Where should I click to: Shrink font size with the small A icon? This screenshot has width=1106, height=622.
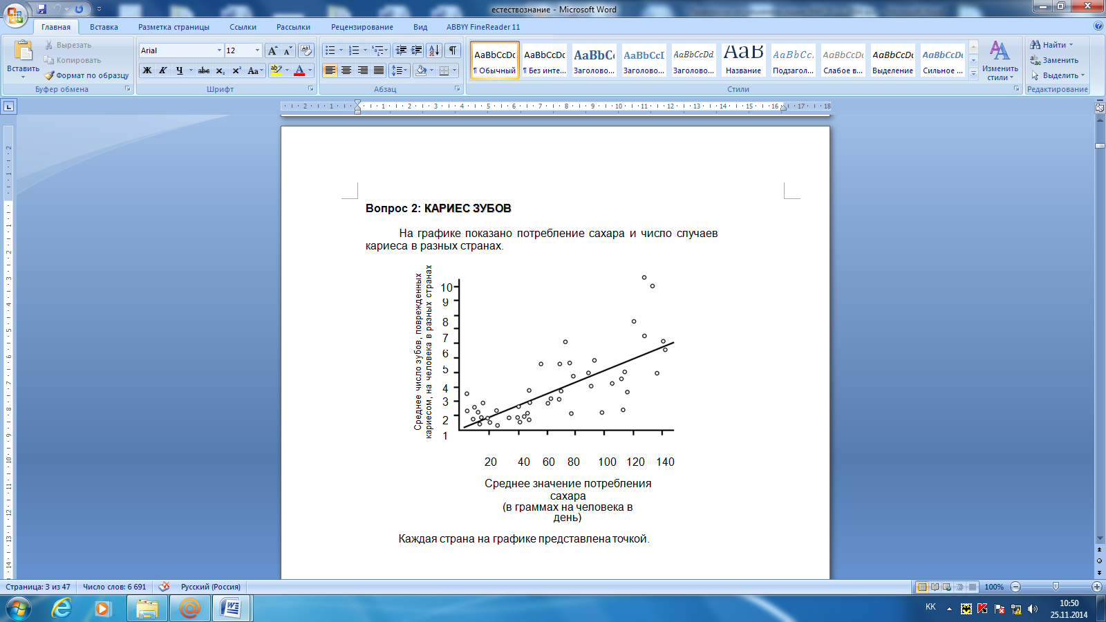(288, 50)
